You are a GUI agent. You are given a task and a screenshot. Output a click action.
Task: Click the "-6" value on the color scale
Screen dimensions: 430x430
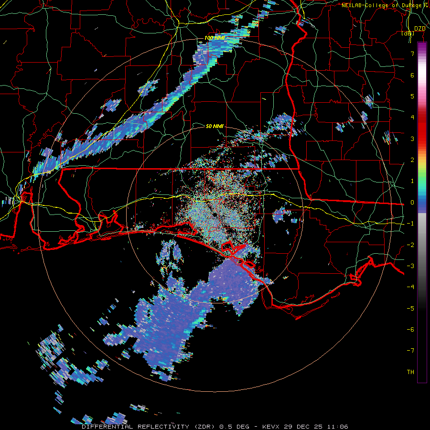410,330
